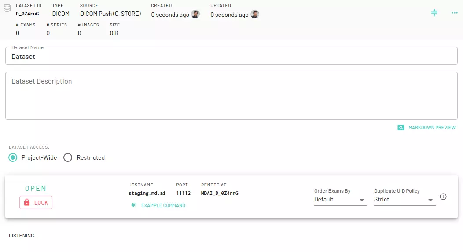Select Restricted dataset access
This screenshot has height=252, width=463.
[68, 157]
